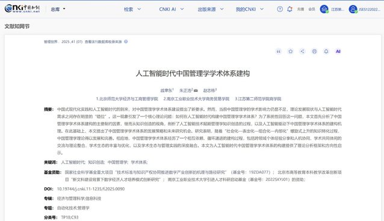The width and height of the screenshot is (384, 221).
Task: Open the 江苏第... institution account label
Action: coord(338,9)
